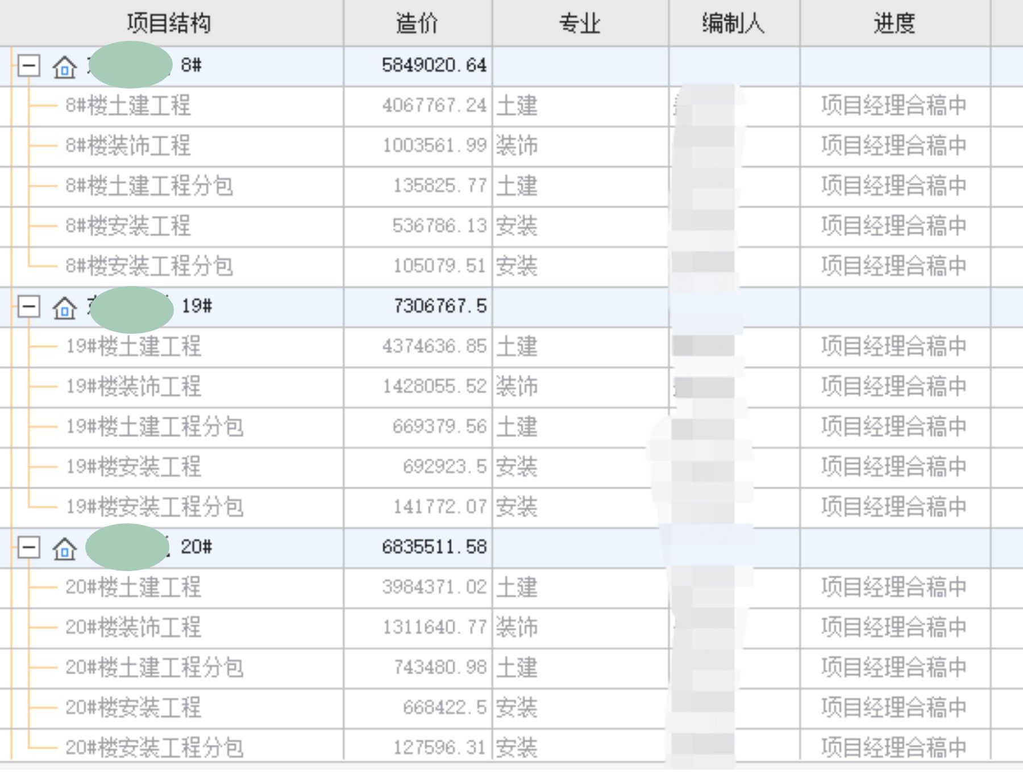Collapse the 19# building node
Image resolution: width=1023 pixels, height=772 pixels.
tap(28, 307)
